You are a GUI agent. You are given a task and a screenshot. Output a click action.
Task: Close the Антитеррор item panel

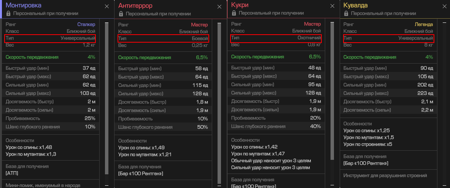pyautogui.click(x=219, y=7)
